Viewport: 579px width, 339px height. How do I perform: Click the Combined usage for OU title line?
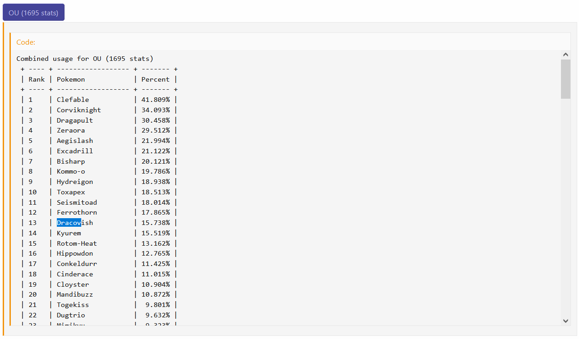pos(85,59)
